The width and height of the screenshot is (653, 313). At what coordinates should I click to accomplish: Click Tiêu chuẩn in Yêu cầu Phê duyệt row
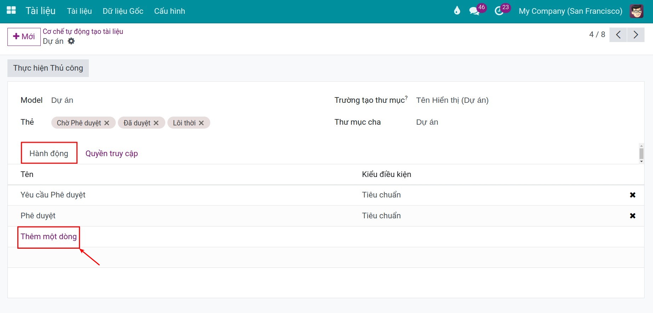click(x=381, y=195)
